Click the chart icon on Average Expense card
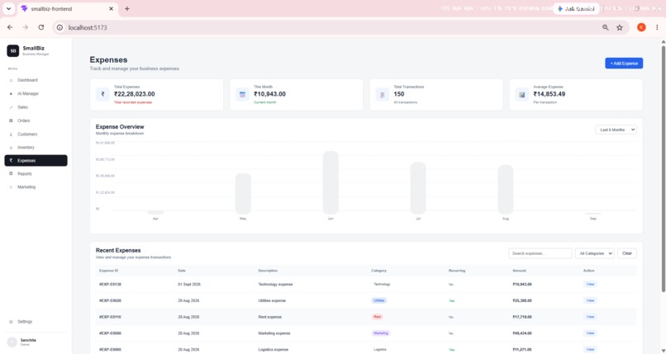The height and width of the screenshot is (354, 666). point(522,95)
